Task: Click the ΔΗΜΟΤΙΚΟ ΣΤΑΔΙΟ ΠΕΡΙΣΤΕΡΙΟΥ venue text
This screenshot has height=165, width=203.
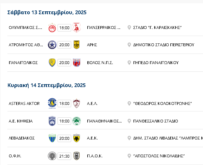Action: 164,45
